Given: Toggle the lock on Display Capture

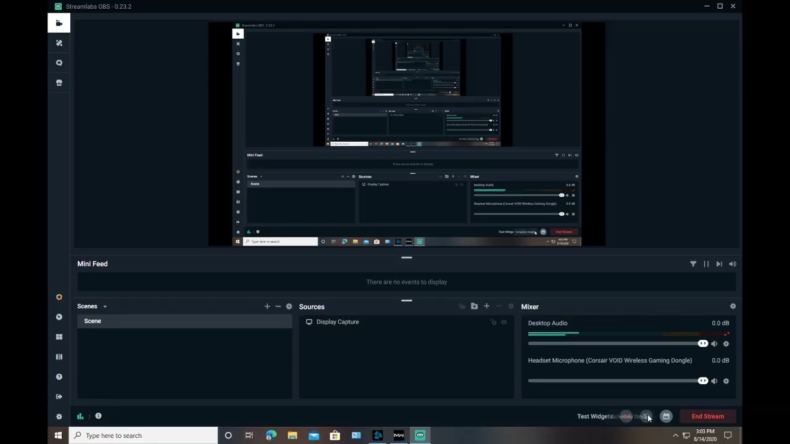Looking at the screenshot, I should pyautogui.click(x=493, y=322).
